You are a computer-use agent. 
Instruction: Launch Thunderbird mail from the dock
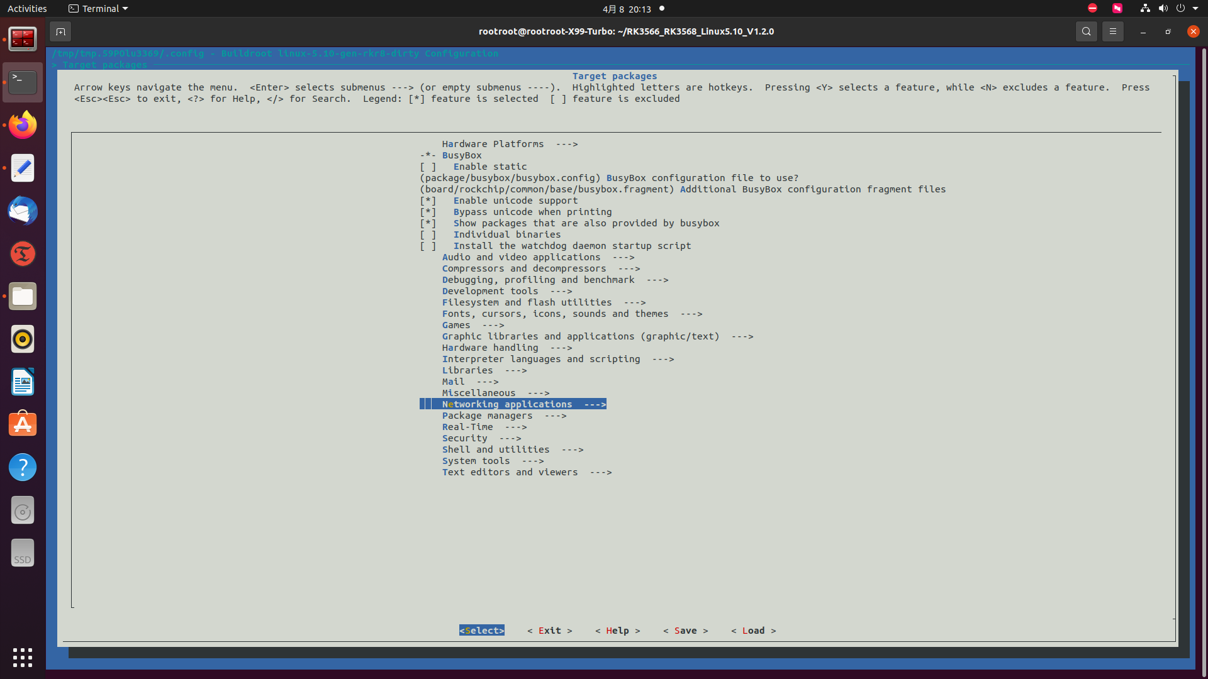point(23,211)
